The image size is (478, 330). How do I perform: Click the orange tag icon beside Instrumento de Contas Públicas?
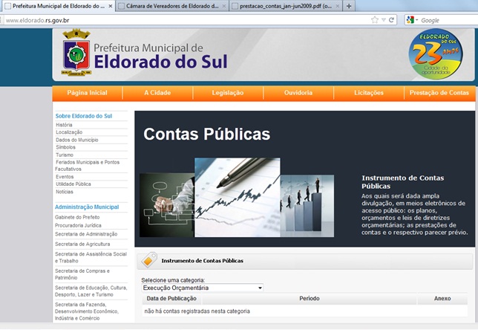[x=149, y=260]
